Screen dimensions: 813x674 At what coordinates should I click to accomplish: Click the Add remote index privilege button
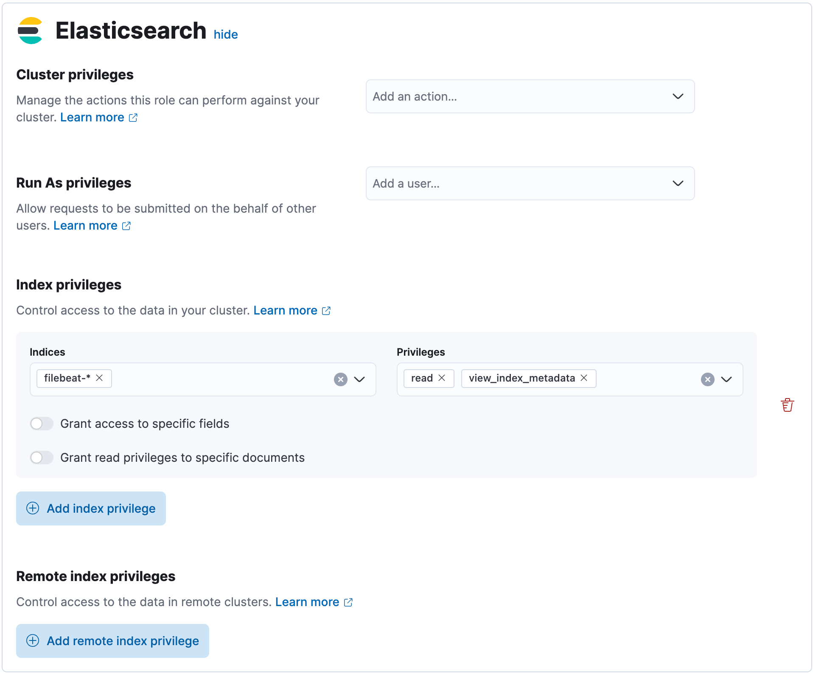[x=112, y=641]
